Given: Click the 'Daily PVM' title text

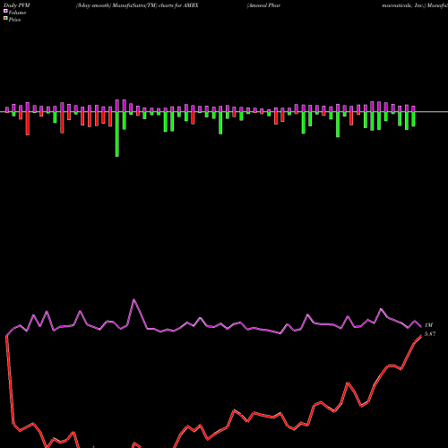Looking at the screenshot, I should click(x=17, y=5).
